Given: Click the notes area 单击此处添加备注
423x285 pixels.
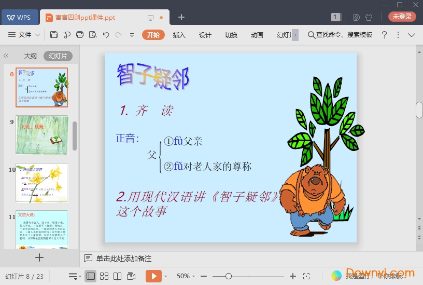Looking at the screenshot, I should [124, 259].
